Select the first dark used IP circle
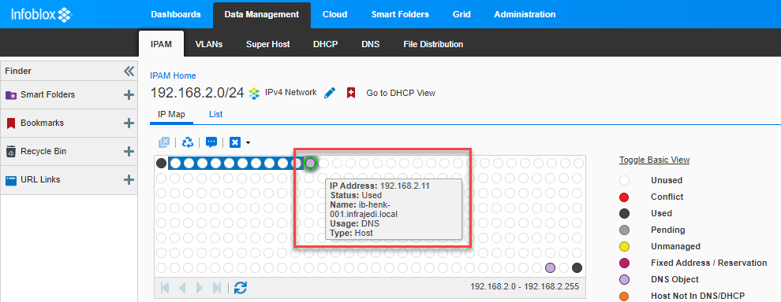This screenshot has height=302, width=781. (x=162, y=163)
